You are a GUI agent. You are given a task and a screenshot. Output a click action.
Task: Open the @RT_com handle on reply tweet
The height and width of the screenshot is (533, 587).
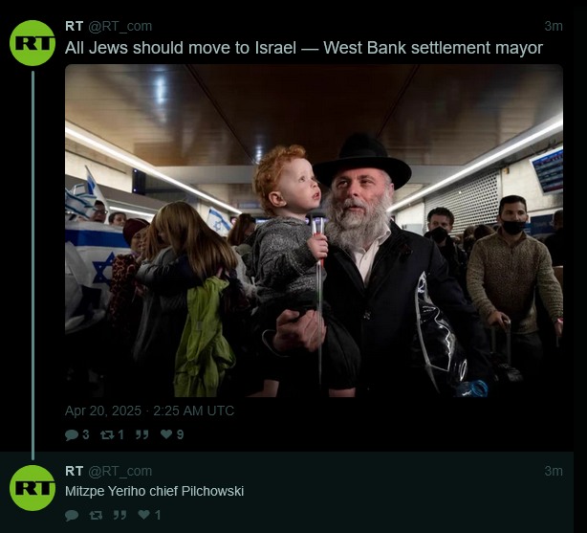point(120,471)
